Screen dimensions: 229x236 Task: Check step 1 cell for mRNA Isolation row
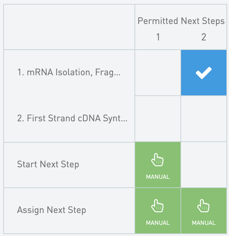pyautogui.click(x=158, y=73)
